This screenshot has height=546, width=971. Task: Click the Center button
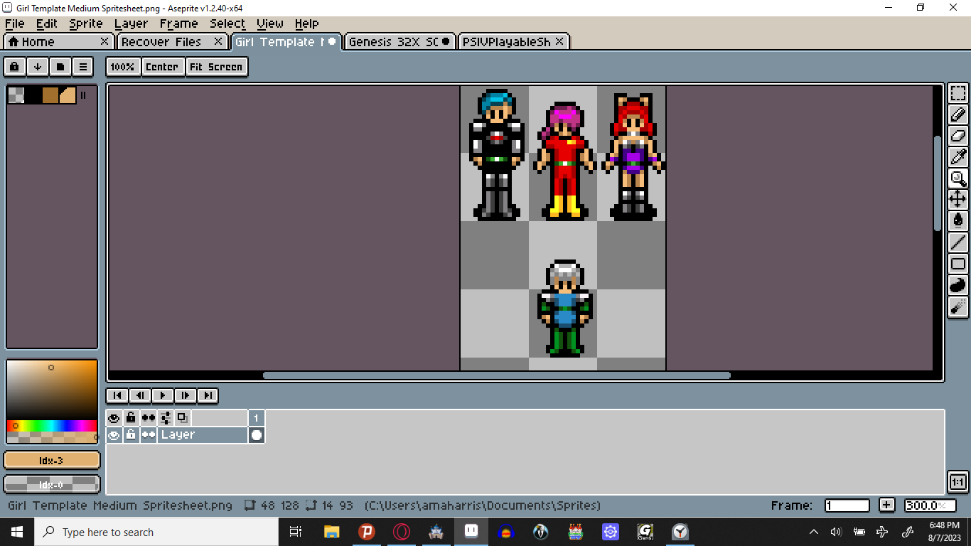click(x=163, y=66)
